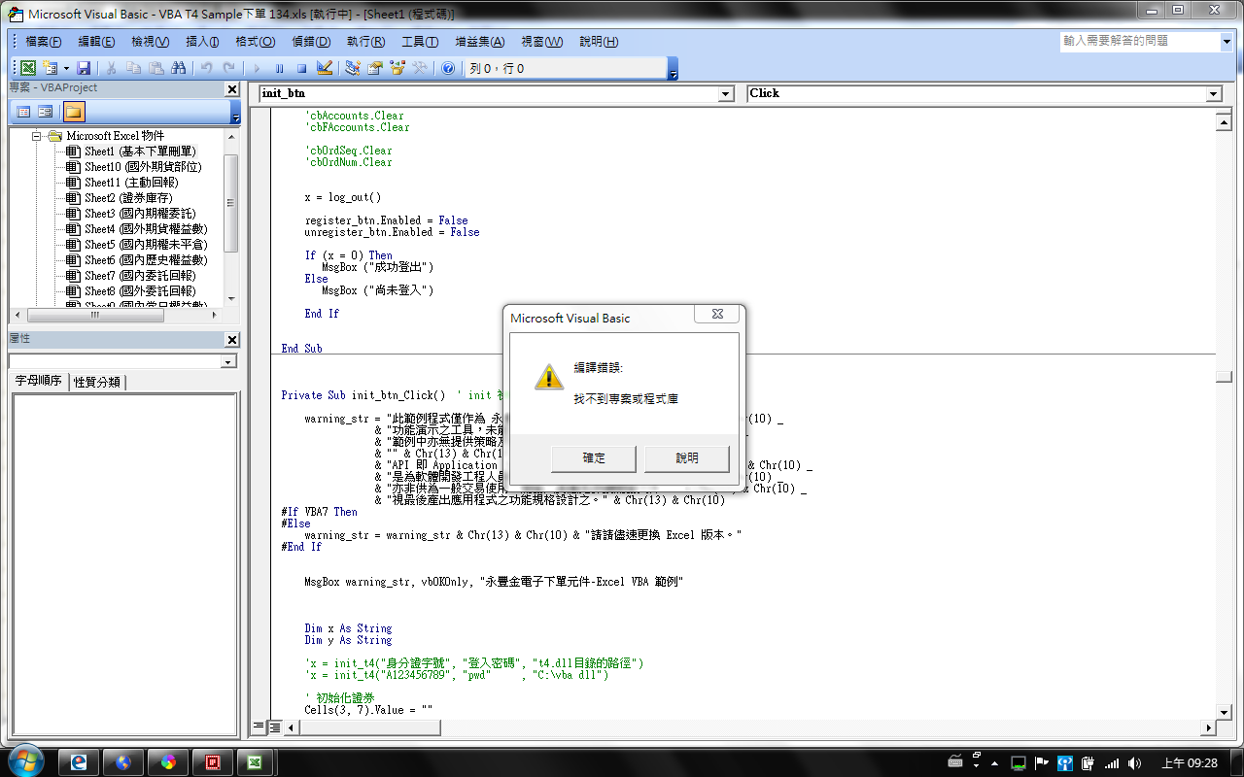Image resolution: width=1244 pixels, height=777 pixels.
Task: Open the Object Browser toolbar icon
Action: point(397,68)
